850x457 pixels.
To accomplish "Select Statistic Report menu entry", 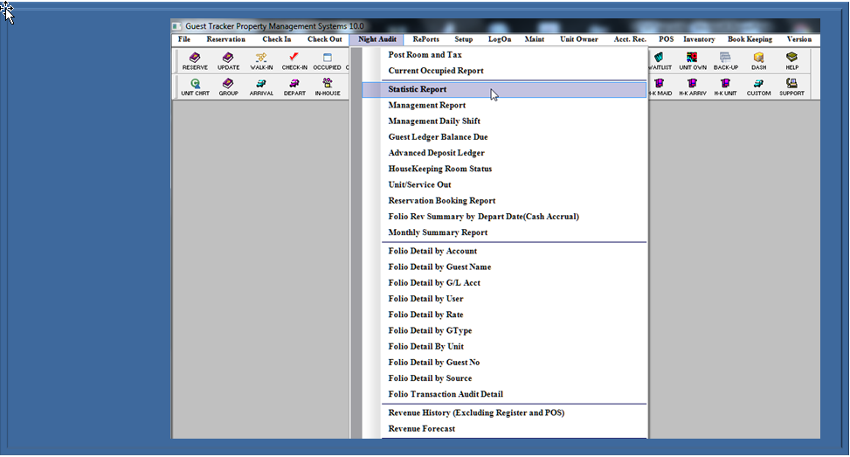I will click(x=504, y=89).
